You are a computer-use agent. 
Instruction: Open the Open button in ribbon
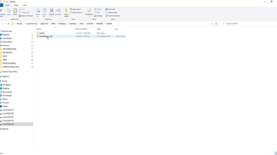(x=98, y=9)
